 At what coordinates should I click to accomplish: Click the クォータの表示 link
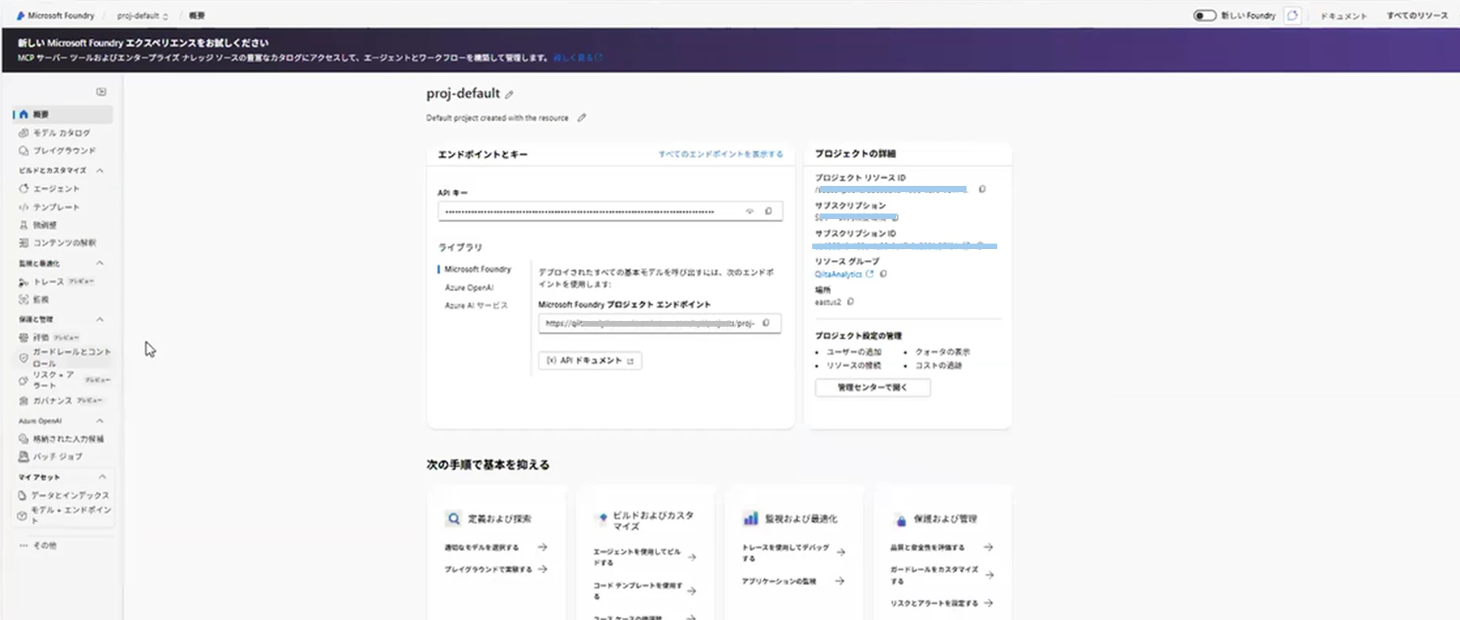pos(942,352)
